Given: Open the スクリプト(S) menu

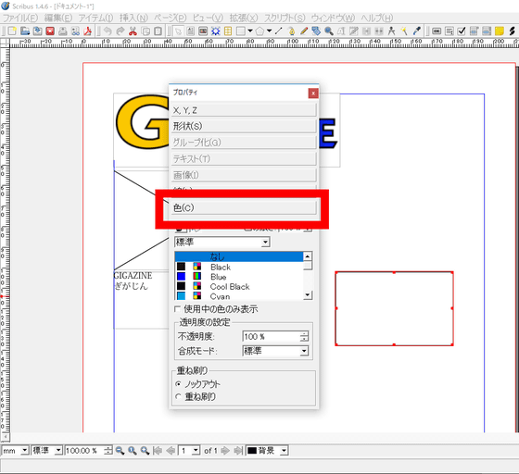Looking at the screenshot, I should pyautogui.click(x=285, y=18).
